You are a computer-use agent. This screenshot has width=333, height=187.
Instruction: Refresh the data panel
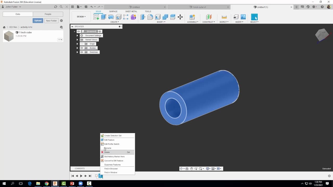55,7
